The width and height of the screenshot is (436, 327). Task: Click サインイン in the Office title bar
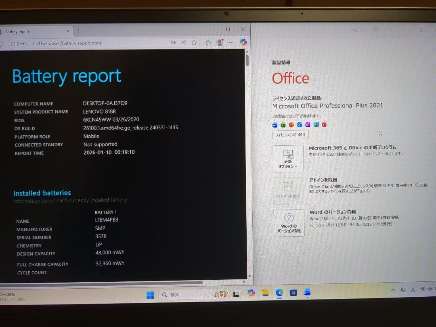[x=358, y=30]
